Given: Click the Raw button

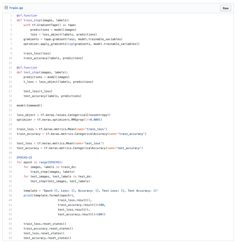Looking at the screenshot, I should click(x=225, y=8).
